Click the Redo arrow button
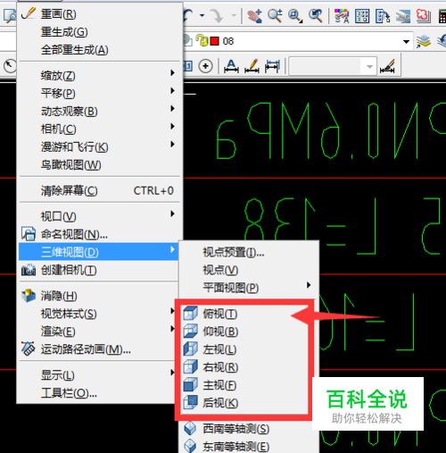The height and width of the screenshot is (453, 446). click(217, 15)
